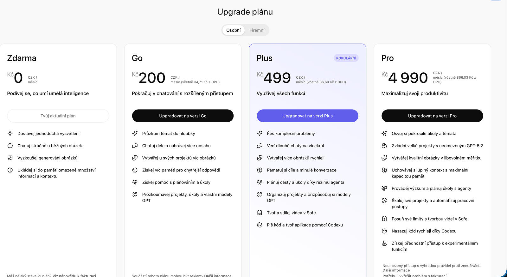Click memory icon beside Získej víc paměti
The height and width of the screenshot is (277, 507).
135,170
